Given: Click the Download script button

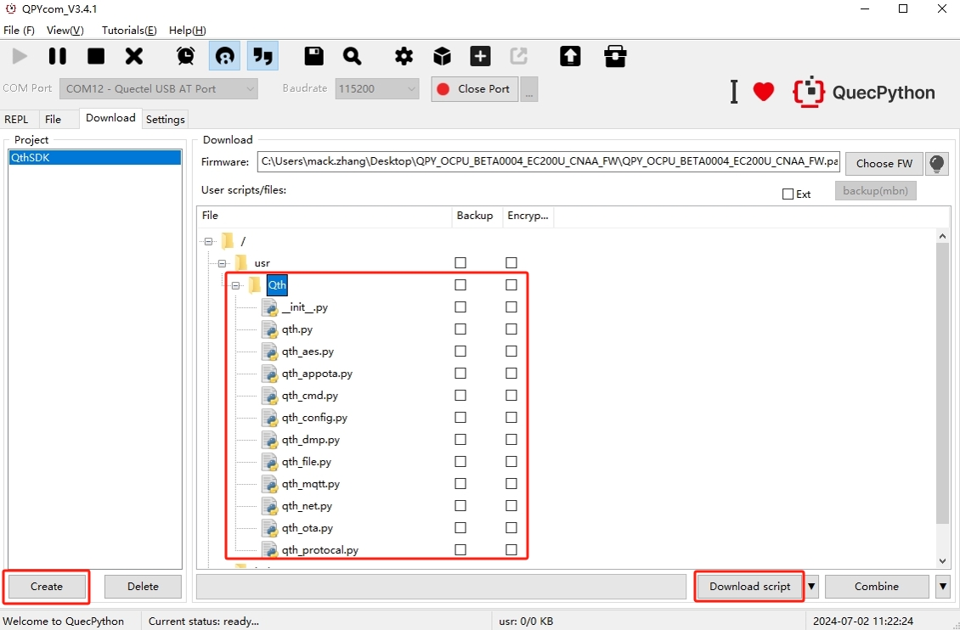Looking at the screenshot, I should pyautogui.click(x=750, y=587).
